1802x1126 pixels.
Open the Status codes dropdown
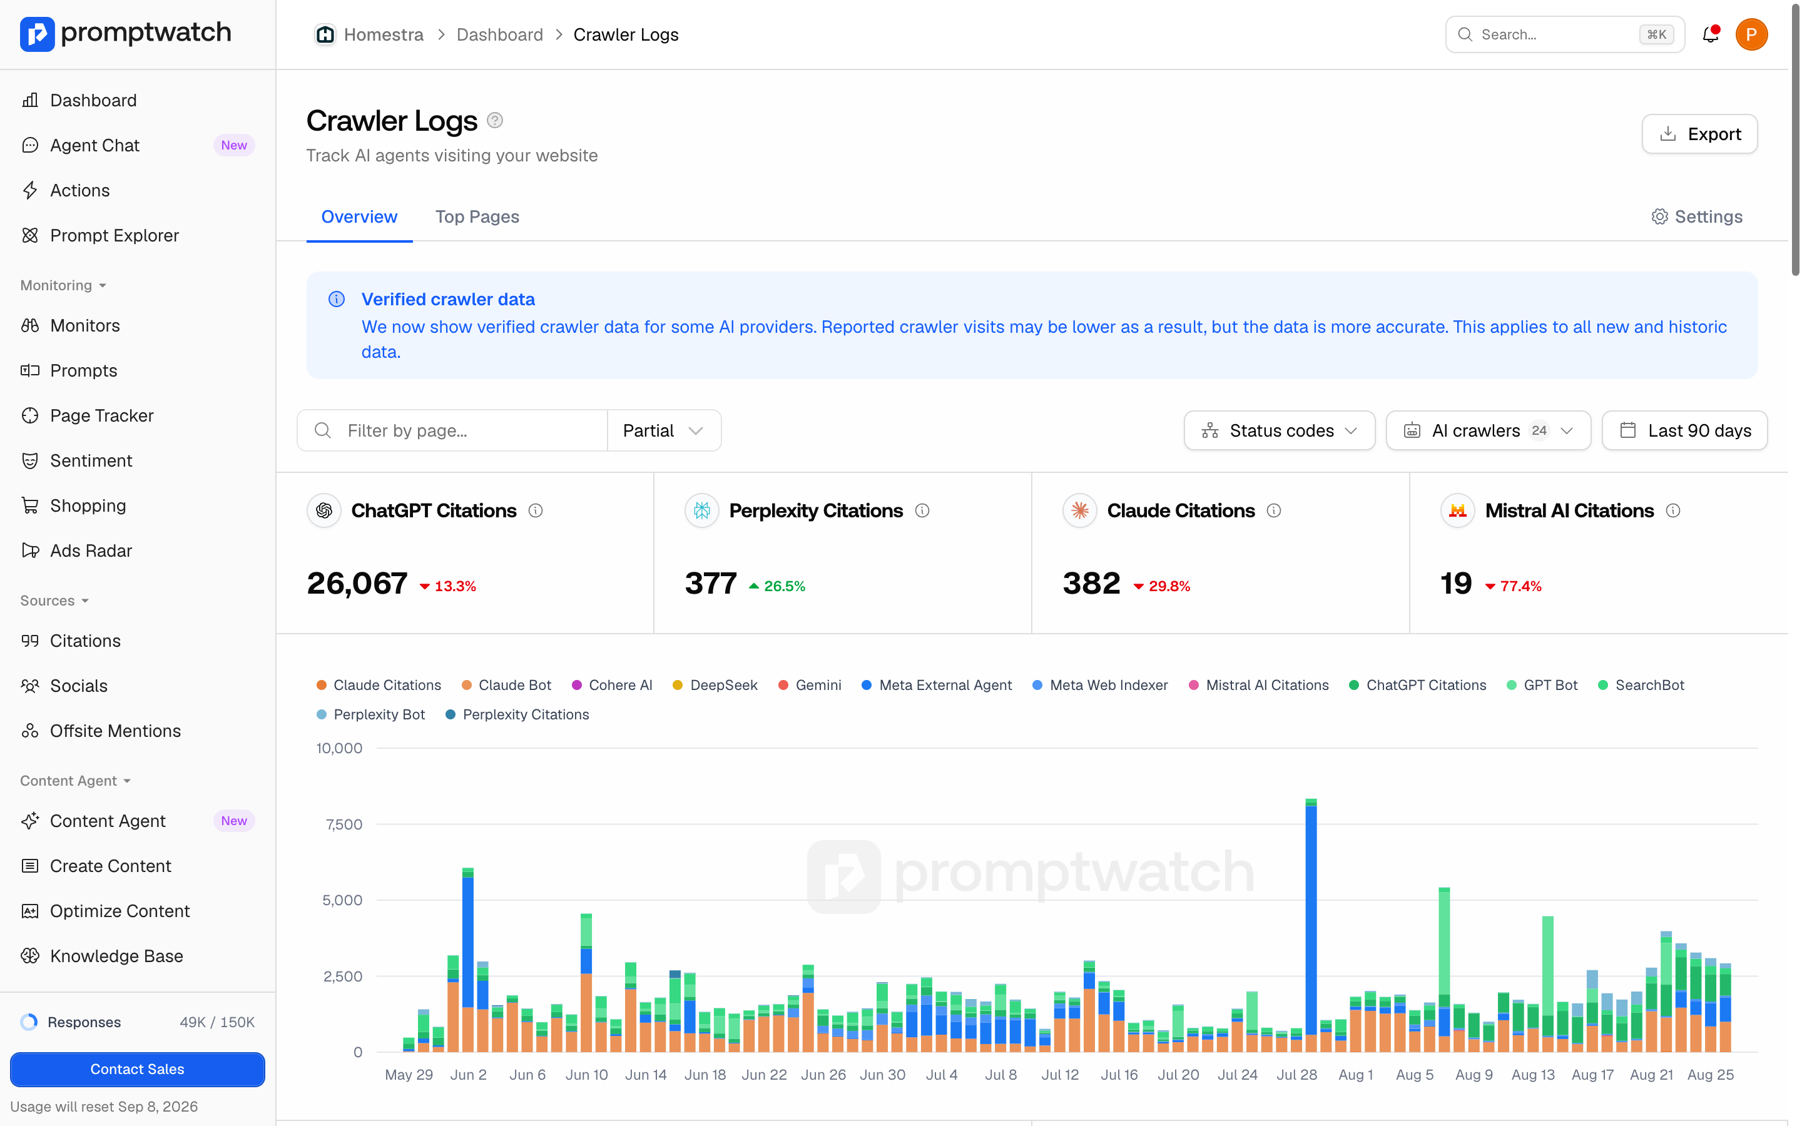1280,430
